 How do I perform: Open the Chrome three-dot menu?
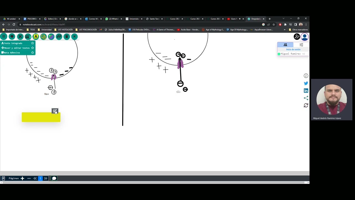click(306, 24)
